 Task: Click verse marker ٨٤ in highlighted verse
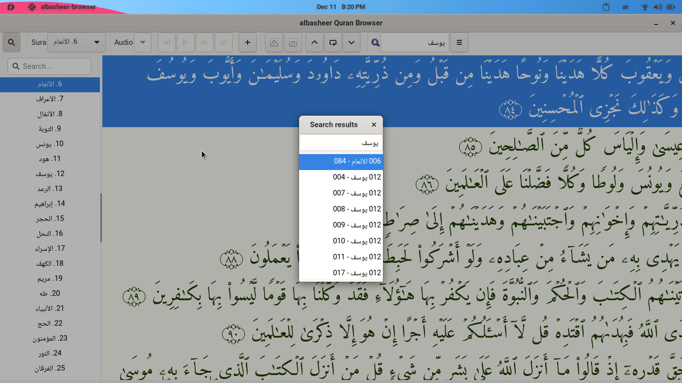click(x=510, y=110)
